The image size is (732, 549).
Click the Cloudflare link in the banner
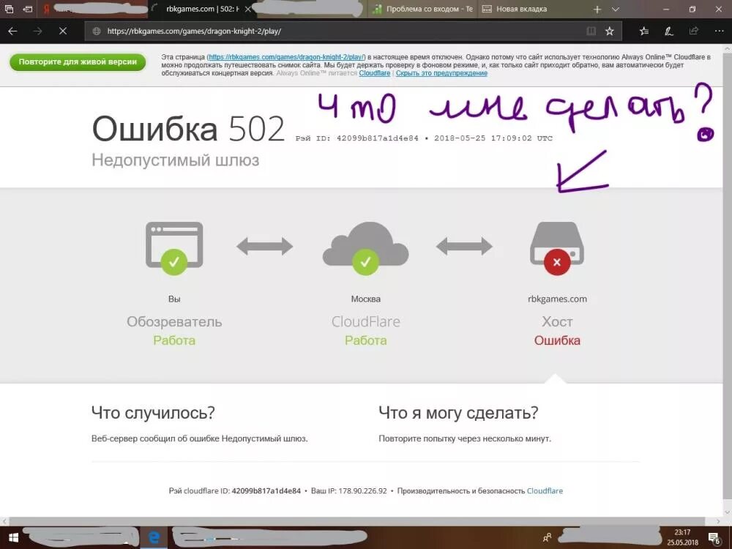click(374, 73)
